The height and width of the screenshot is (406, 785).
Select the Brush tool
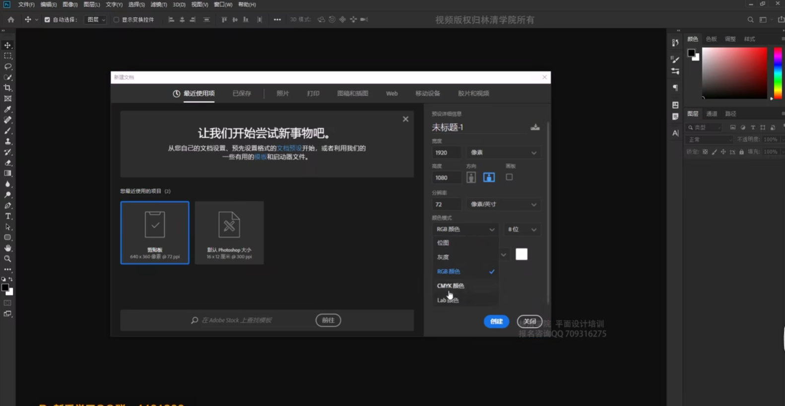click(8, 130)
